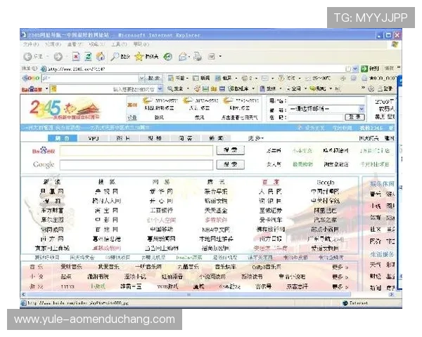Click the Edit page toolbar icon
This screenshot has width=422, height=337.
212,56
